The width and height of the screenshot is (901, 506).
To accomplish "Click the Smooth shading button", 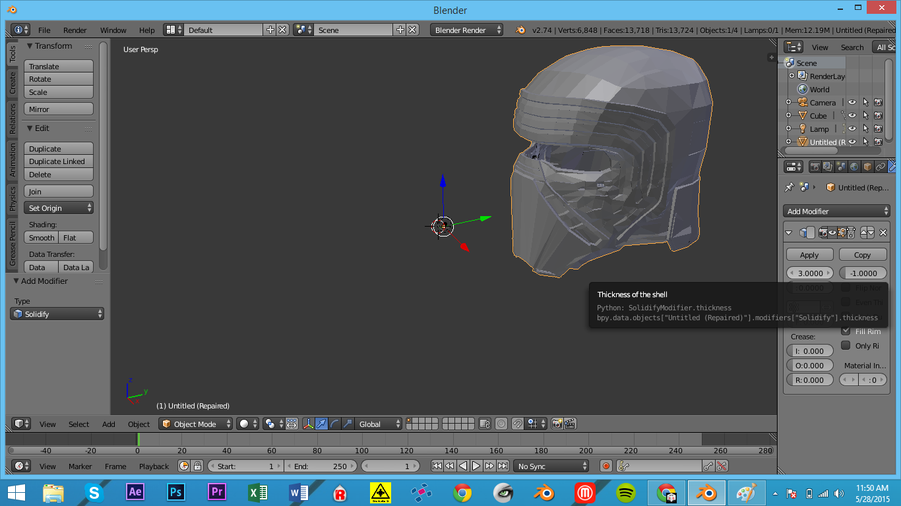I will pyautogui.click(x=42, y=237).
